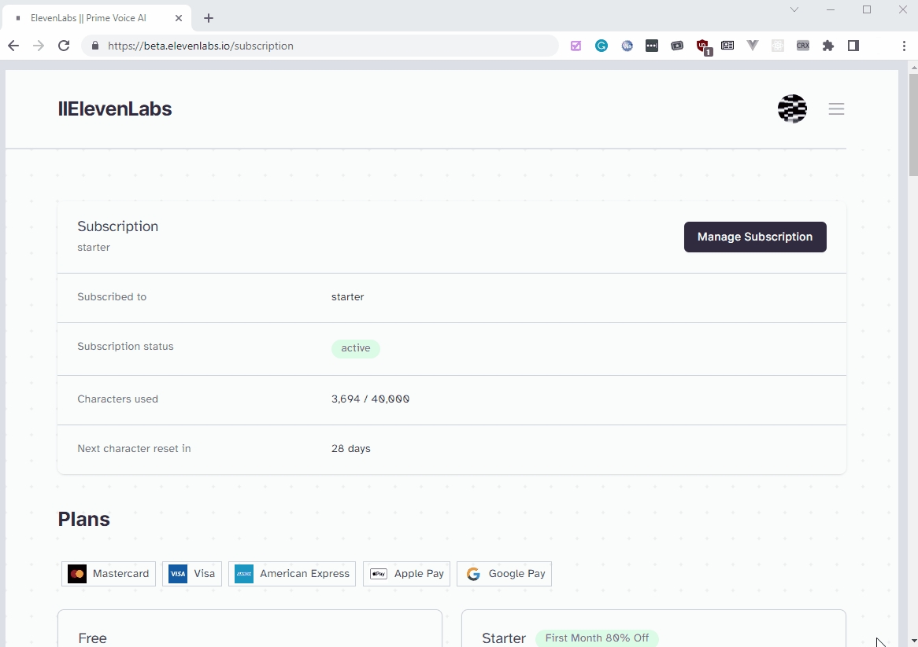Reload the current page
This screenshot has width=918, height=647.
click(x=65, y=46)
